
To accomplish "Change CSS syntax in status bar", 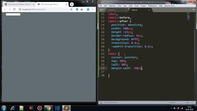I will [187, 102].
